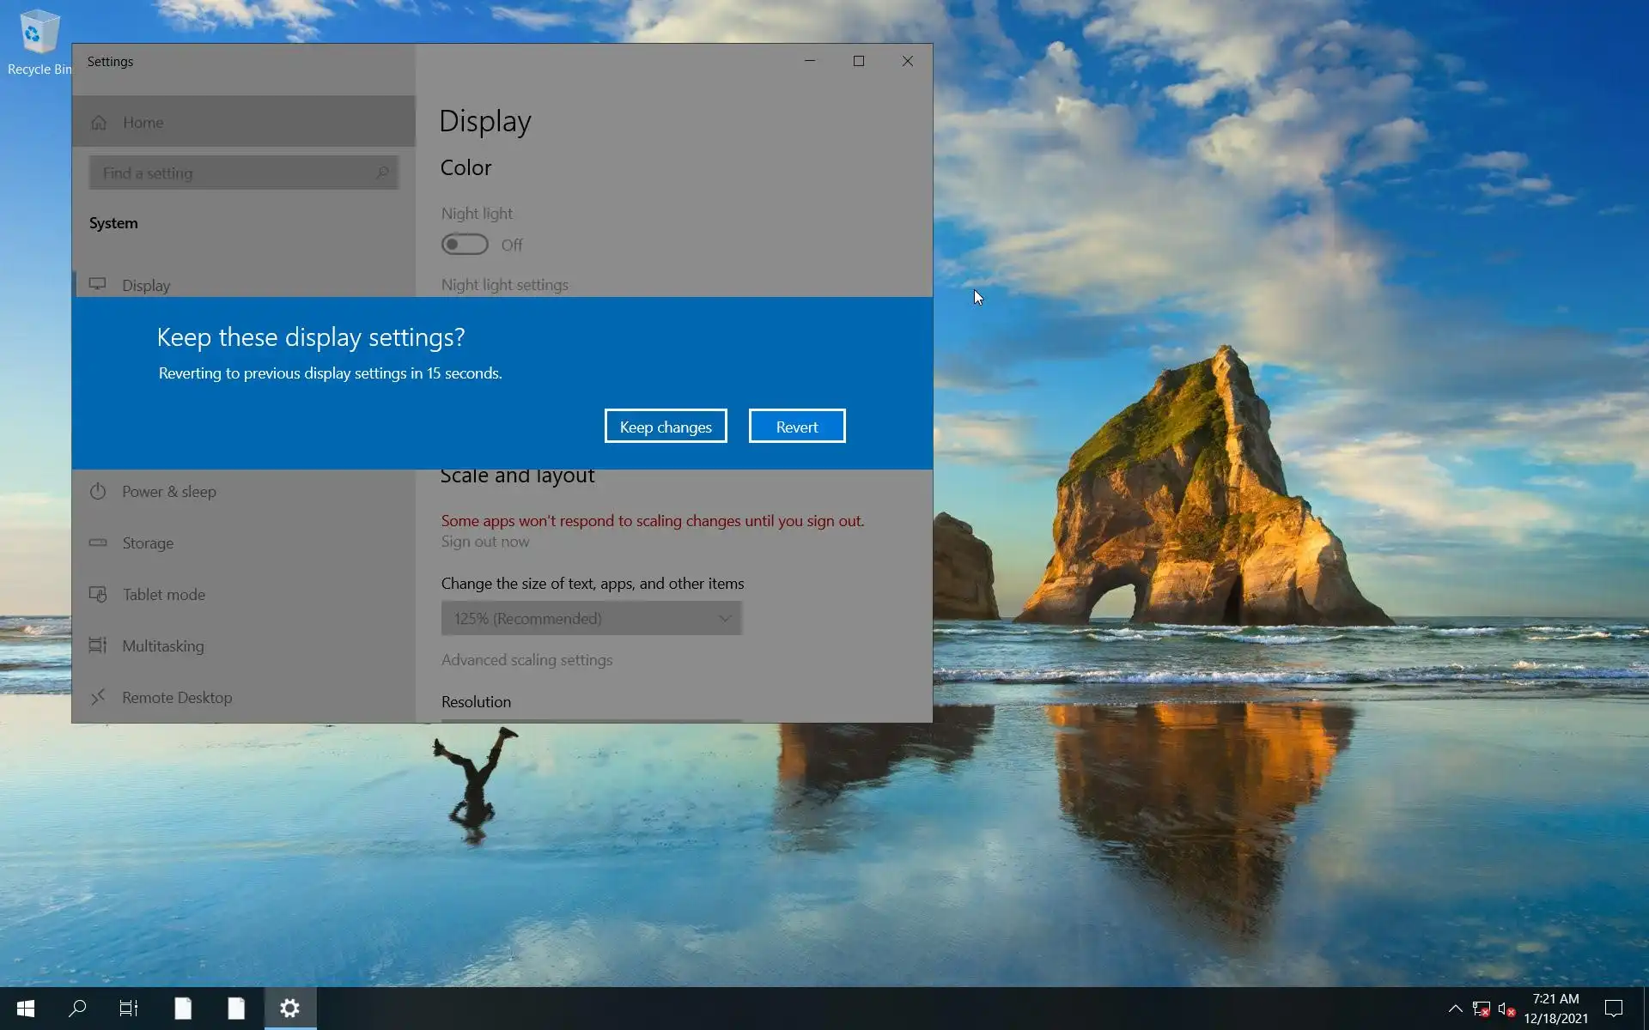
Task: Click the Sign out now link
Action: [484, 542]
